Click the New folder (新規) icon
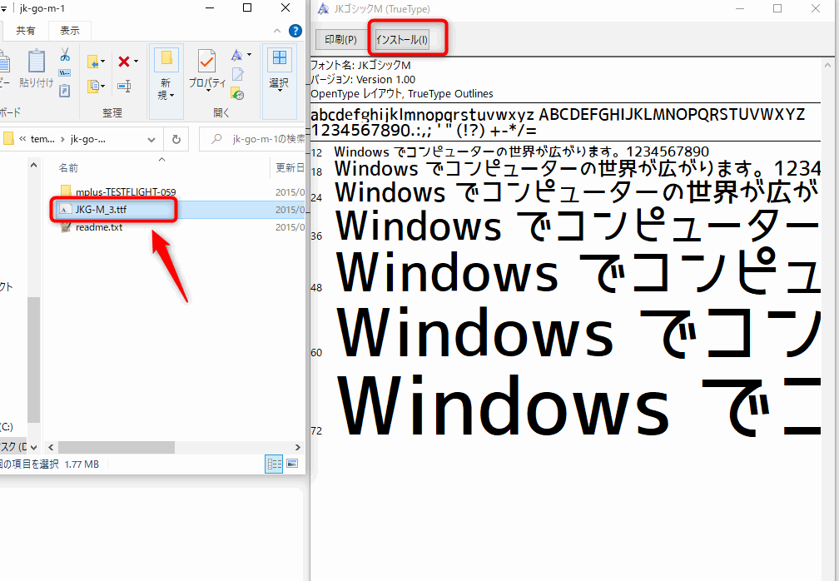This screenshot has width=839, height=581. 166,60
